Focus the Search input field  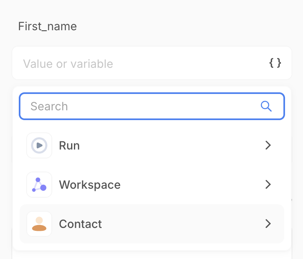coord(143,106)
